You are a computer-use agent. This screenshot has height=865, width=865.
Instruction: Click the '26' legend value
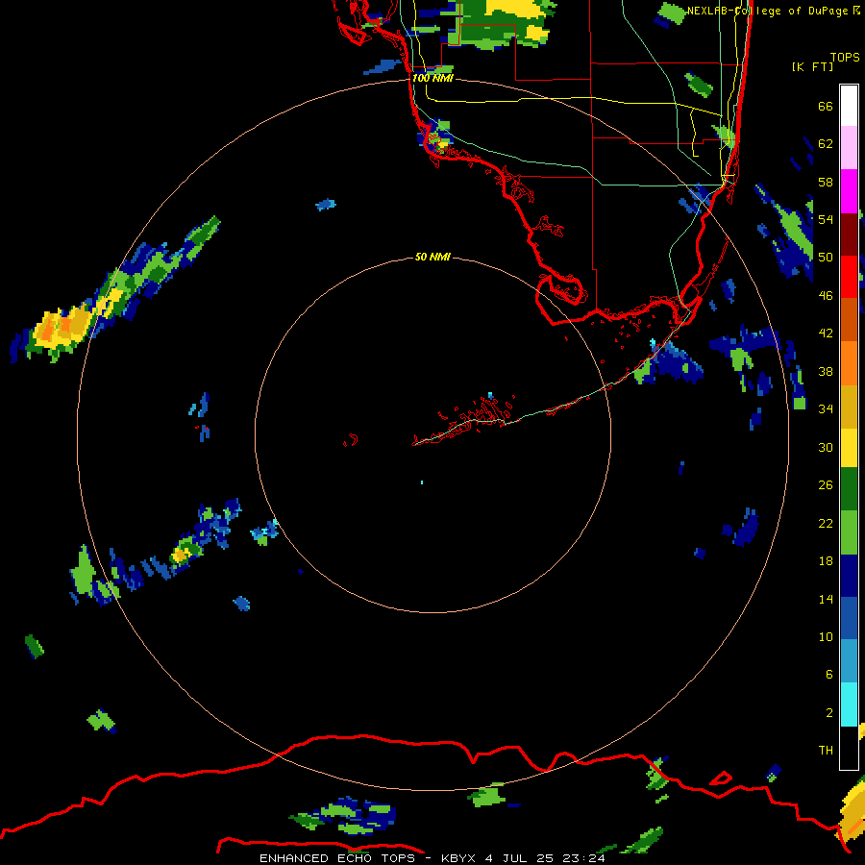[x=826, y=485]
